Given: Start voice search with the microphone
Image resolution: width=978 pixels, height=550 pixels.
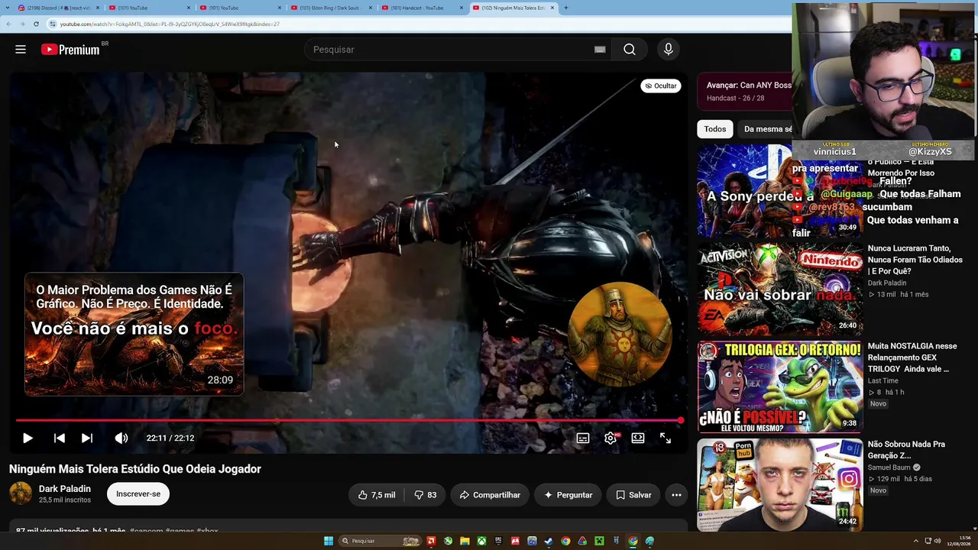Looking at the screenshot, I should pos(669,50).
